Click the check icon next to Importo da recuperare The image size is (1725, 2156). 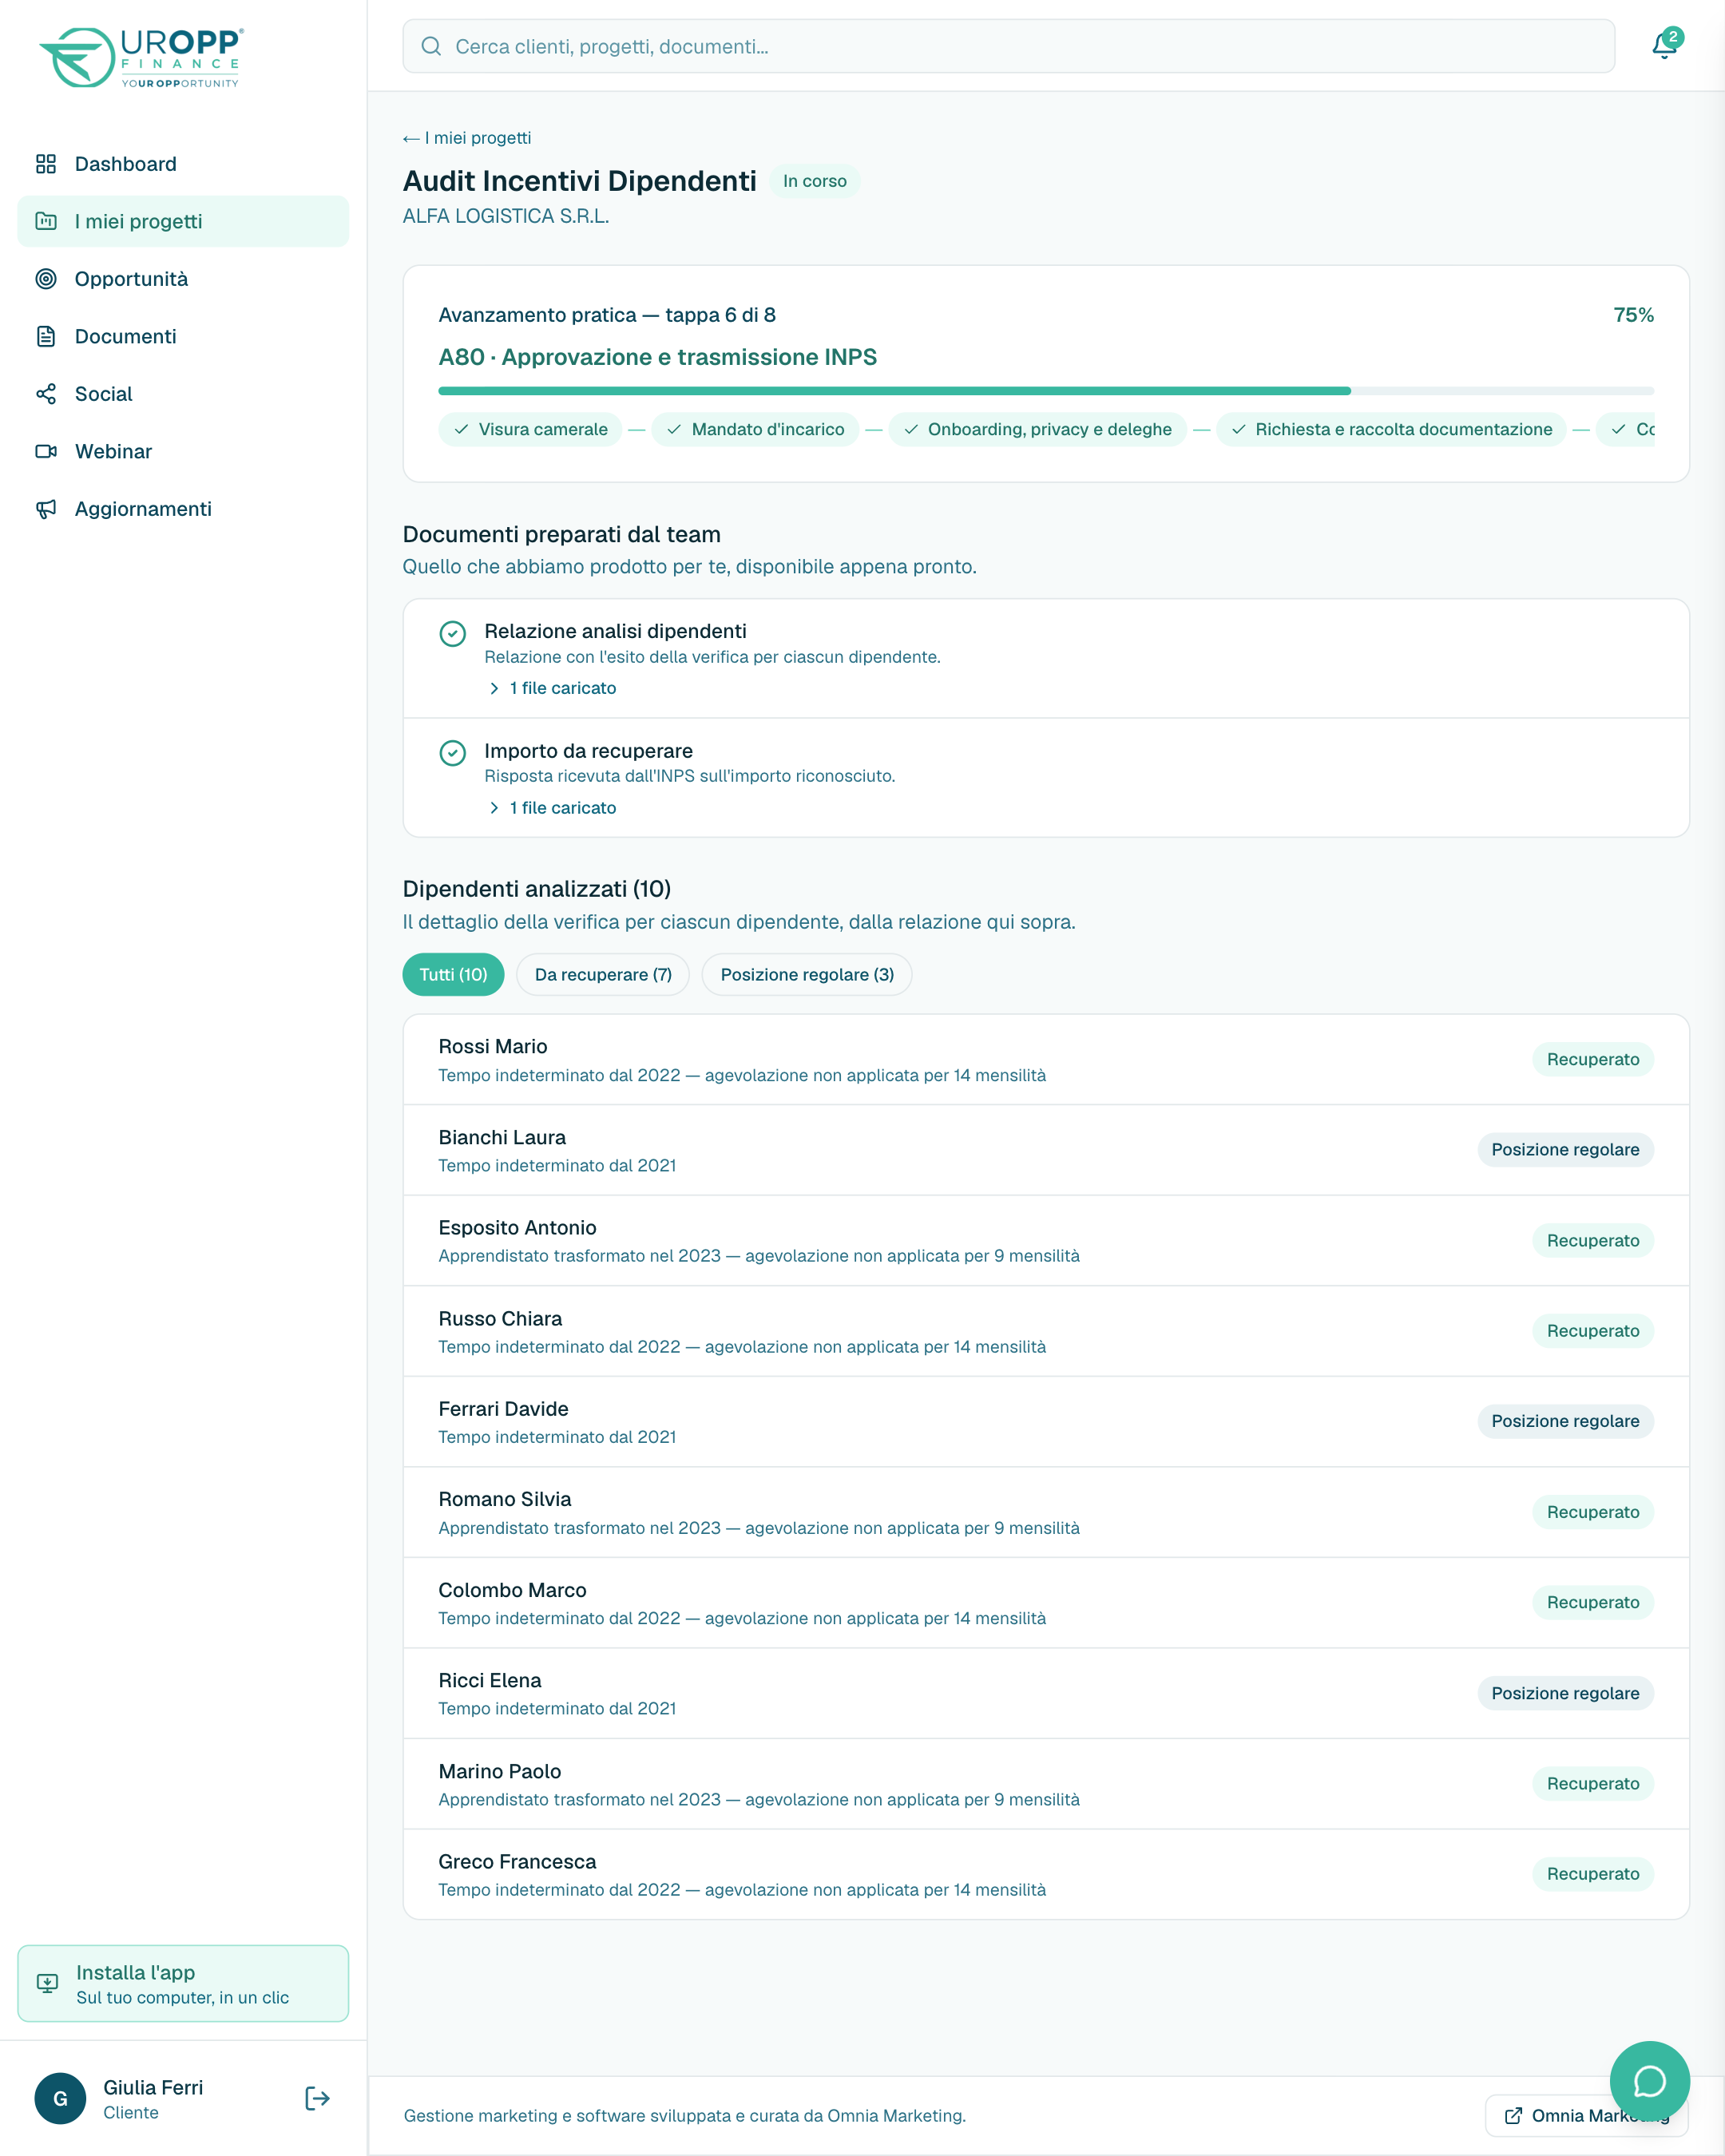[x=453, y=753]
